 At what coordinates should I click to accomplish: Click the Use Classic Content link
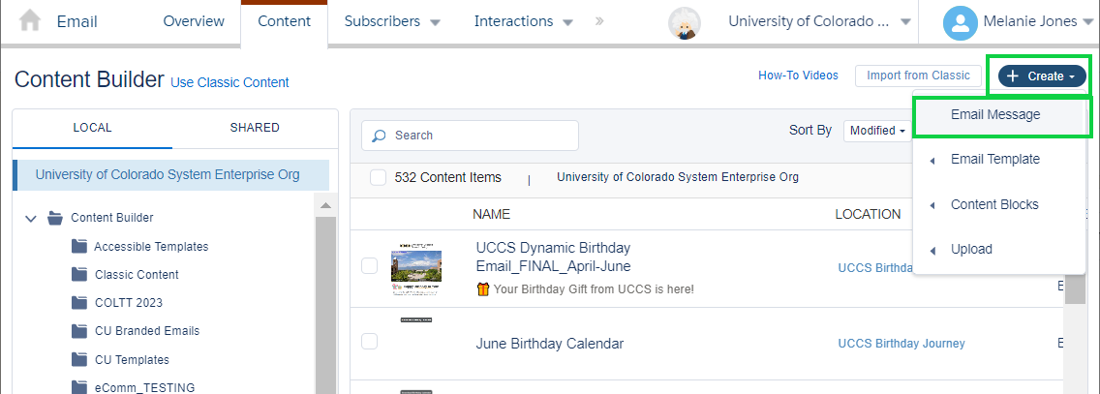[x=230, y=82]
